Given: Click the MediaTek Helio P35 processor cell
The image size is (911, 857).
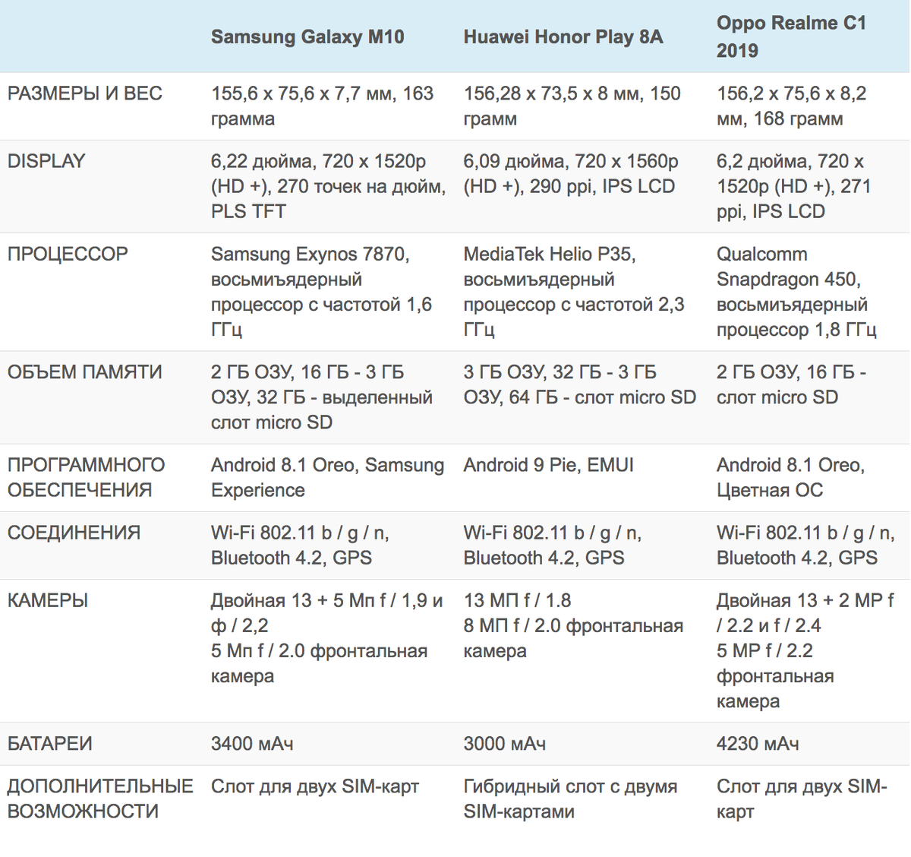Looking at the screenshot, I should click(x=574, y=292).
